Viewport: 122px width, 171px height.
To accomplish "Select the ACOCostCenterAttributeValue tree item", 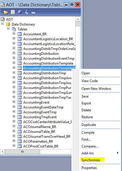I will click(x=47, y=122).
